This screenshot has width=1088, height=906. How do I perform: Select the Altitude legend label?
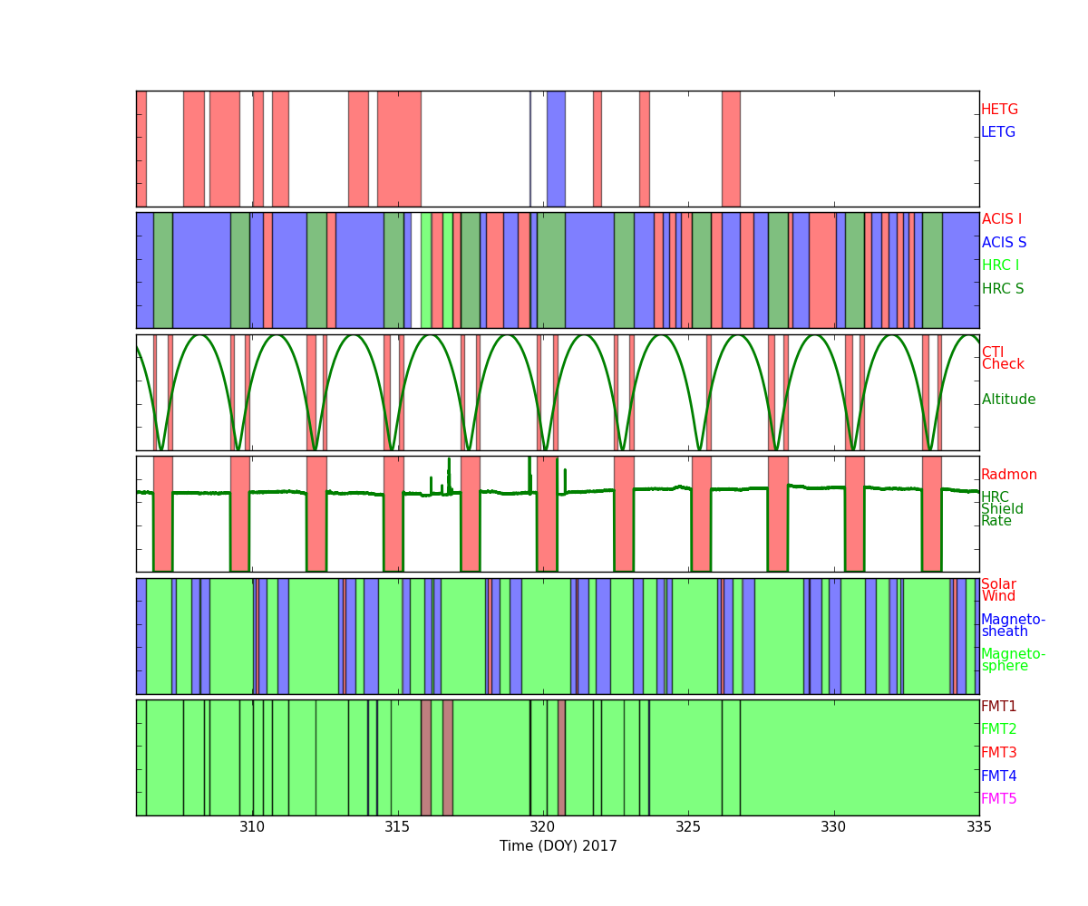click(x=1008, y=400)
